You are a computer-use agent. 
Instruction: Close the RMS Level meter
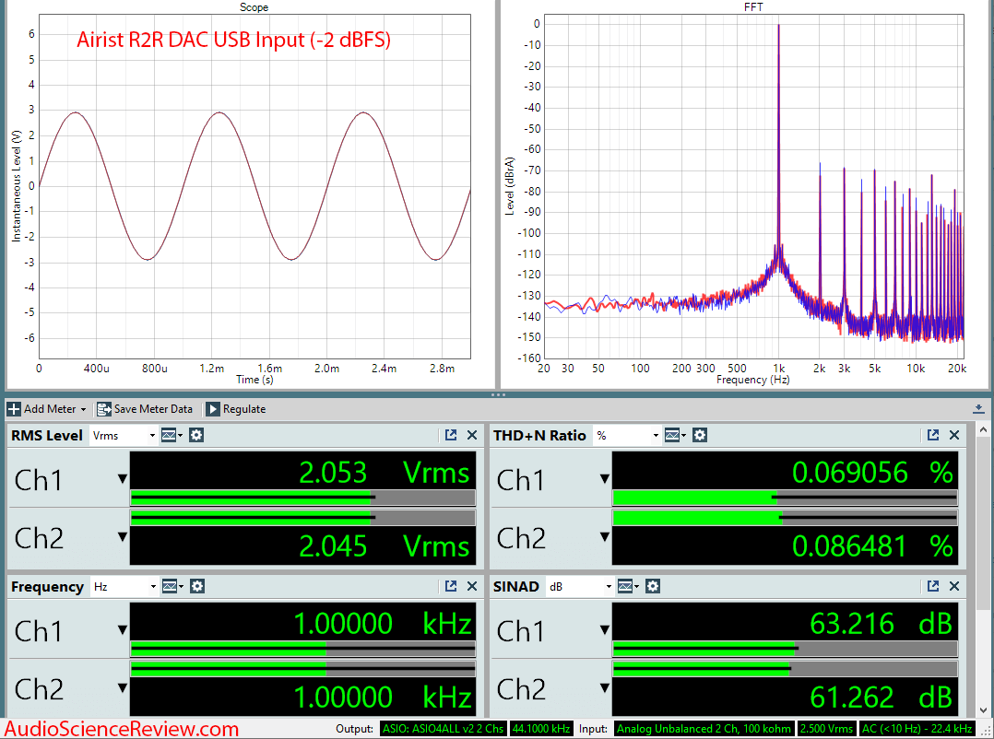pyautogui.click(x=472, y=435)
